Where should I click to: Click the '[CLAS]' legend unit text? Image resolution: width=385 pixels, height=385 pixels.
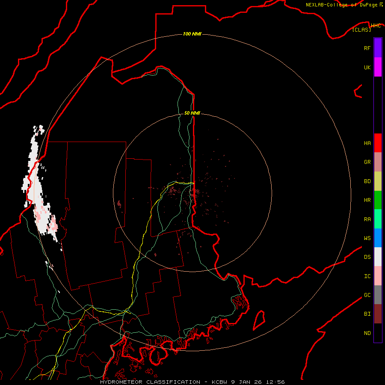361,30
